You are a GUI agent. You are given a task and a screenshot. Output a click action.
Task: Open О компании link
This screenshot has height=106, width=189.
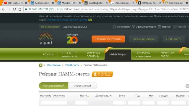[123, 27]
